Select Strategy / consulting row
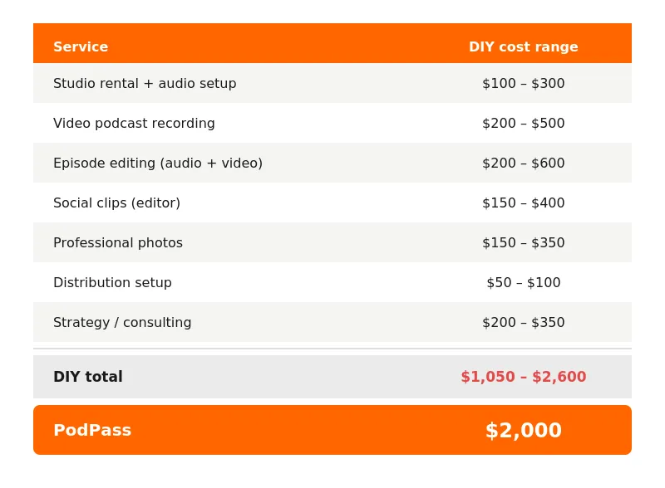 click(x=122, y=322)
